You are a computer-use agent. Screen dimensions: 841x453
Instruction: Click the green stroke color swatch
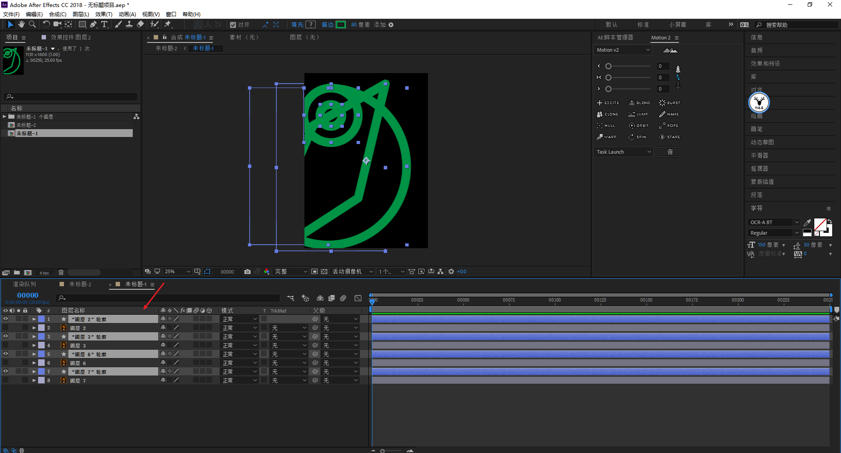coord(341,25)
